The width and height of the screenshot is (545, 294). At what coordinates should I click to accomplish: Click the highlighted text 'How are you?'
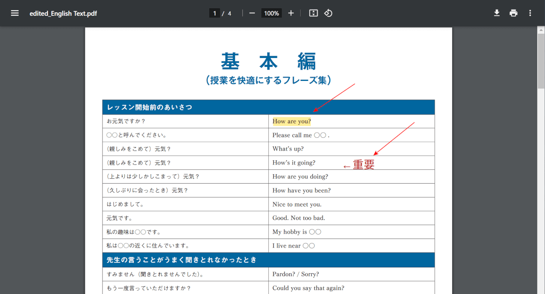coord(292,121)
